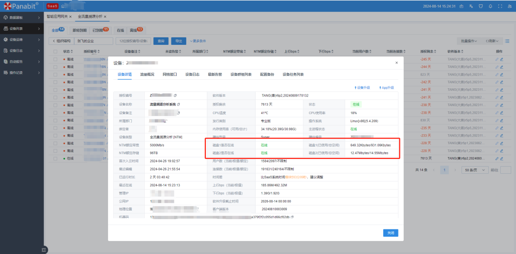Close the device dialog with the X
This screenshot has width=516, height=254.
click(397, 63)
